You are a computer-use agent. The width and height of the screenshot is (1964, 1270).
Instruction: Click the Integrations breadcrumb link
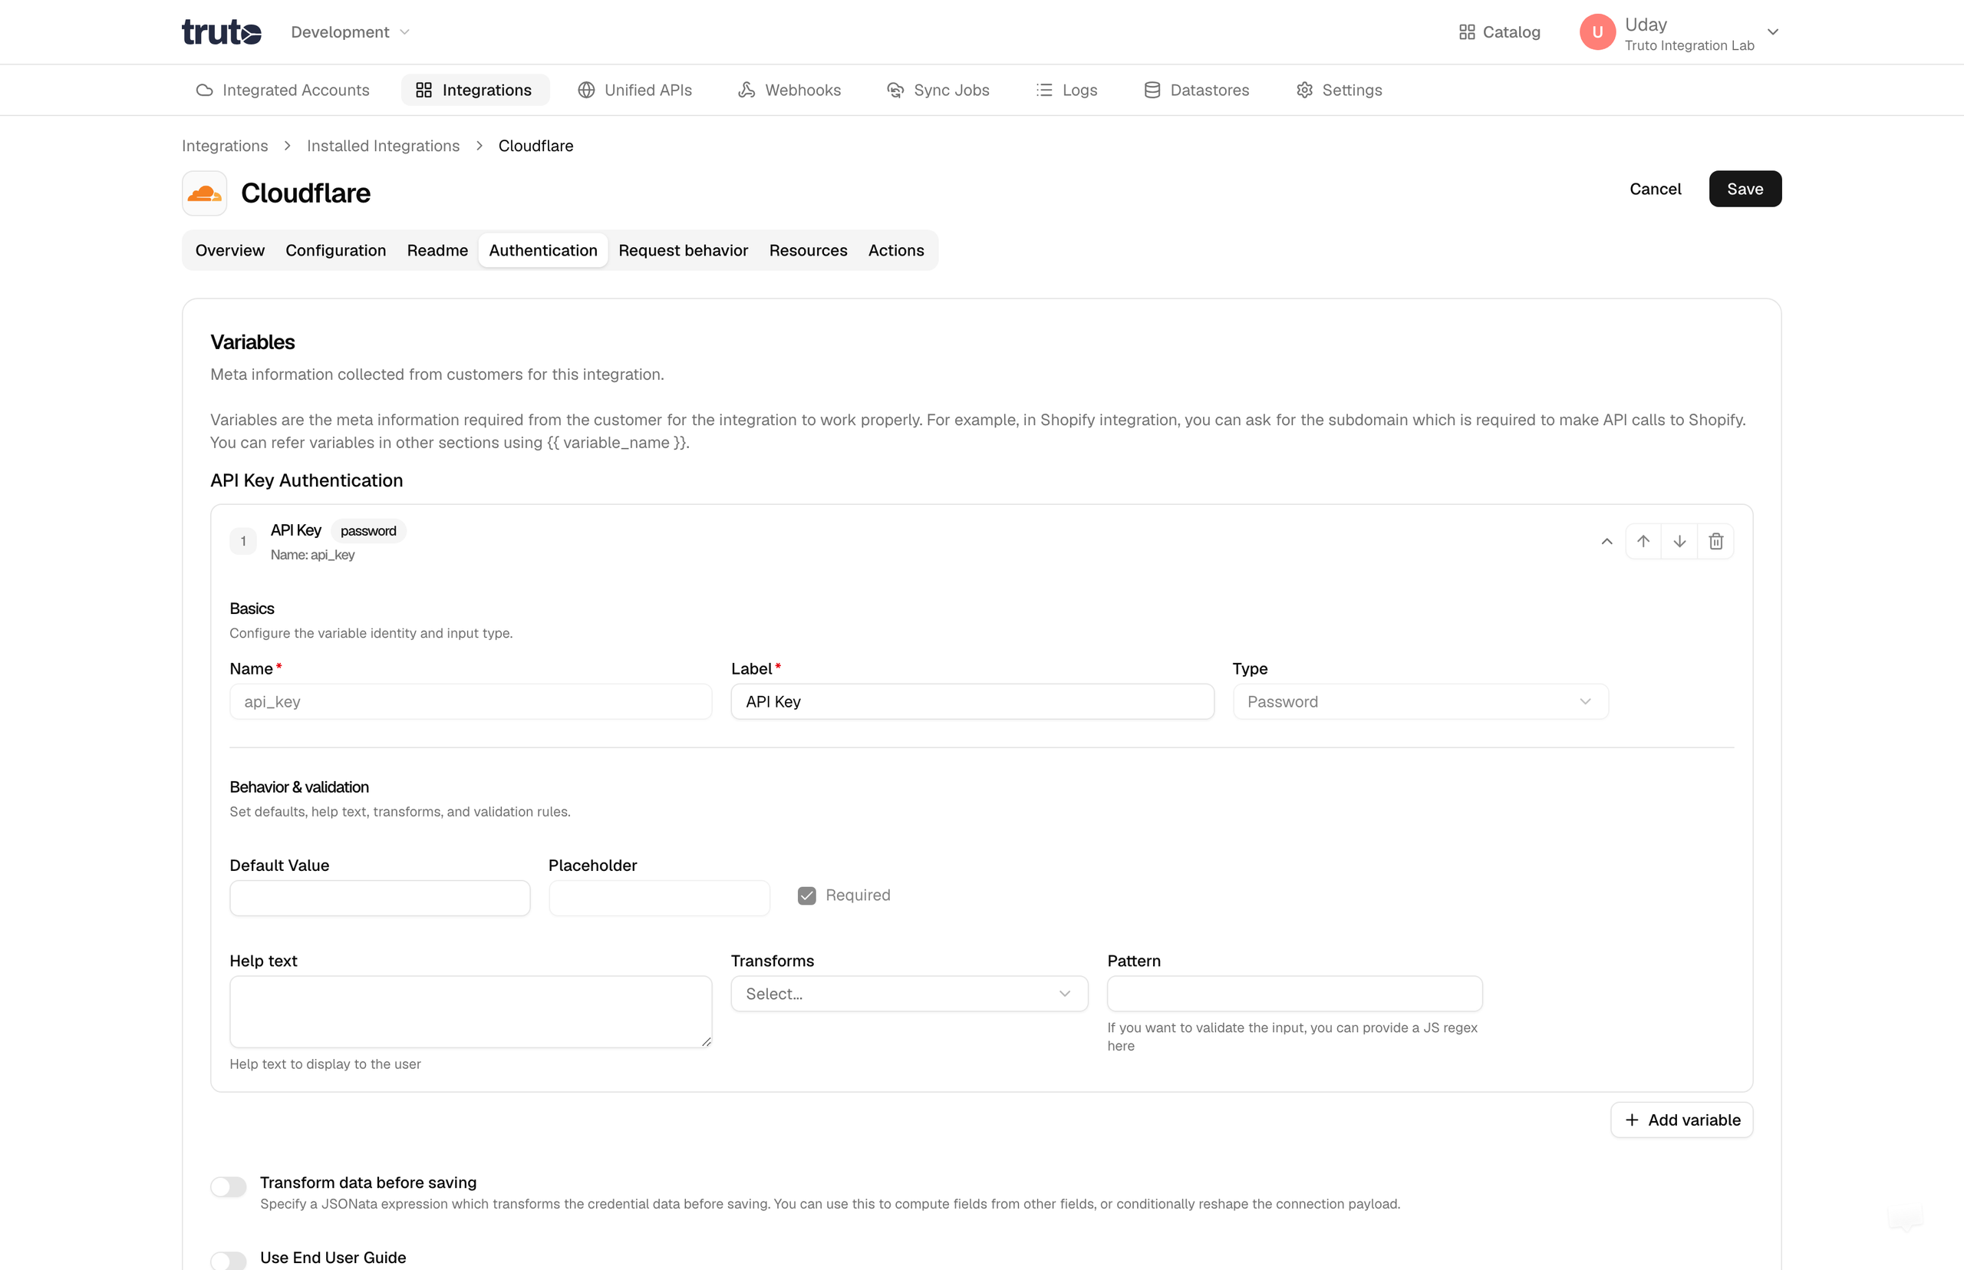click(224, 146)
